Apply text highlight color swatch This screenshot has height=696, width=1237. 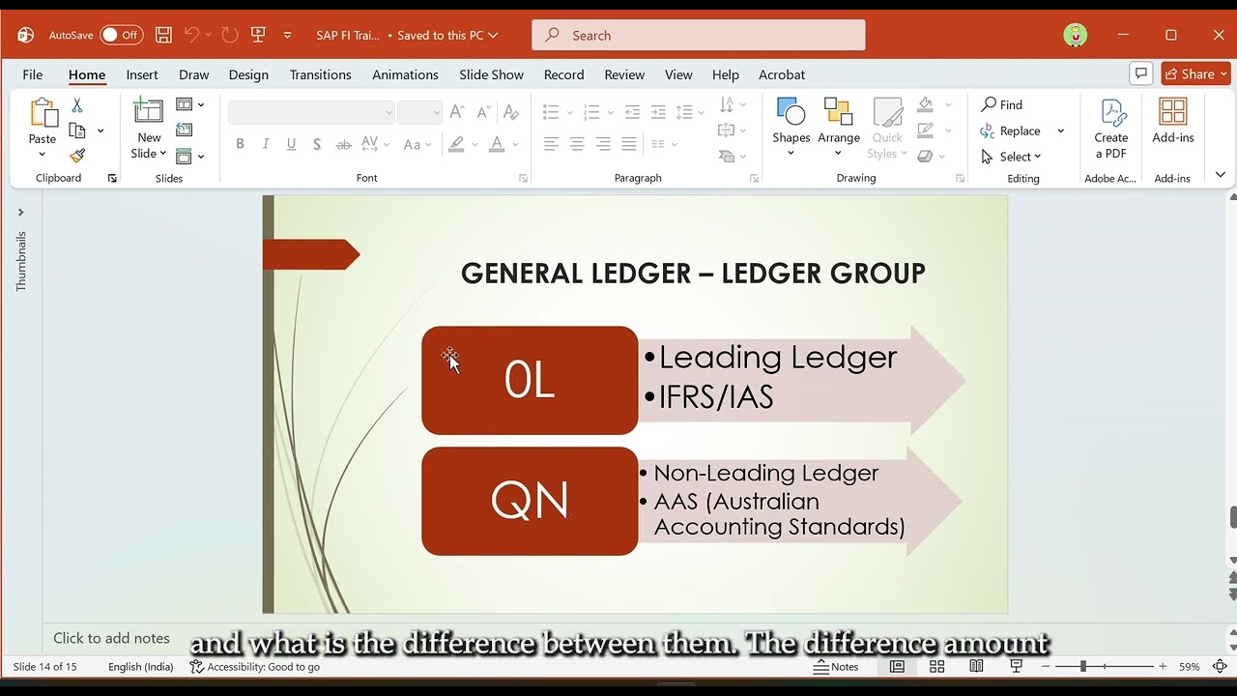click(456, 144)
